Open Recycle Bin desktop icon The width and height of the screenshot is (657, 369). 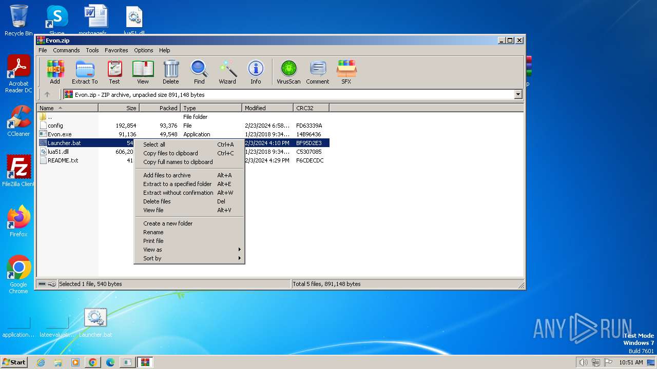[x=18, y=20]
